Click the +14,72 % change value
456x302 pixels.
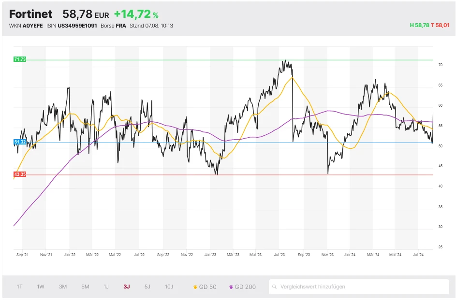[136, 14]
